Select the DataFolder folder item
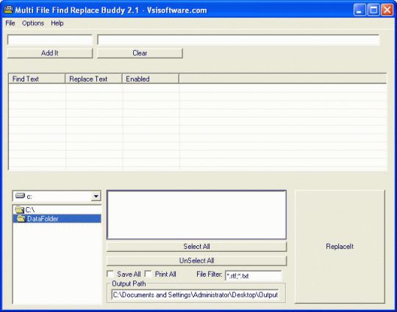 point(57,219)
